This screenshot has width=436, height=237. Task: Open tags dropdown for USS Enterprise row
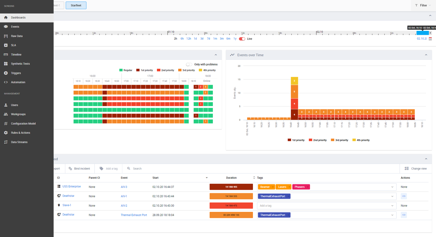[x=392, y=187]
